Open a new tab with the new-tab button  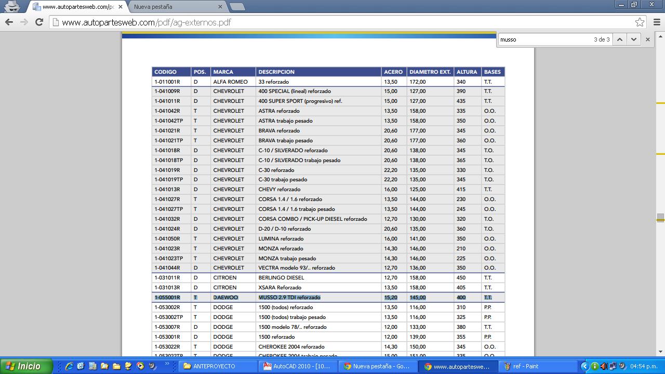(237, 7)
